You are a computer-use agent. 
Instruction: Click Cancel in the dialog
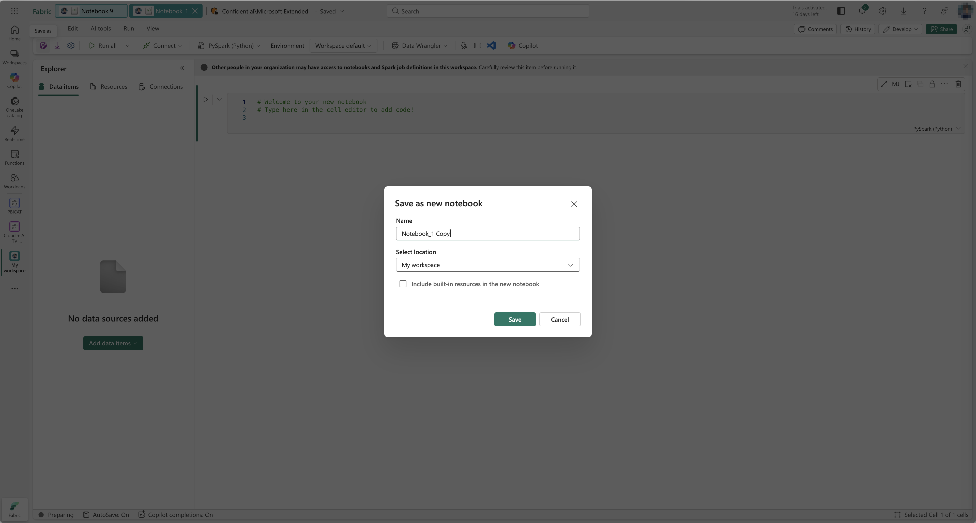click(x=560, y=319)
